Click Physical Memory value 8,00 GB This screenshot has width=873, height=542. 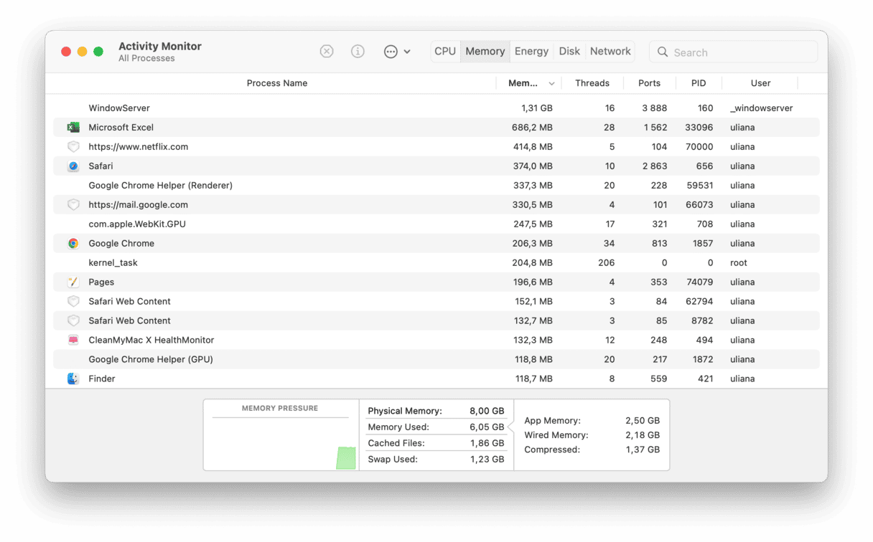[x=487, y=412]
